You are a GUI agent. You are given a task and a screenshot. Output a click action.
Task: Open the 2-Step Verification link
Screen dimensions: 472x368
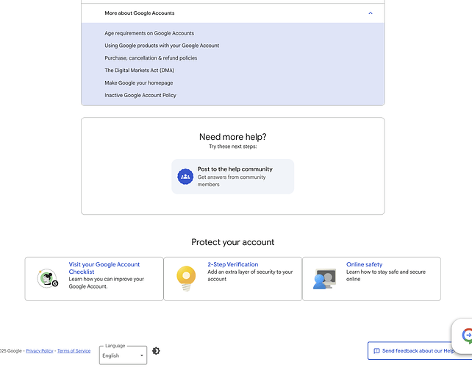[x=232, y=264]
